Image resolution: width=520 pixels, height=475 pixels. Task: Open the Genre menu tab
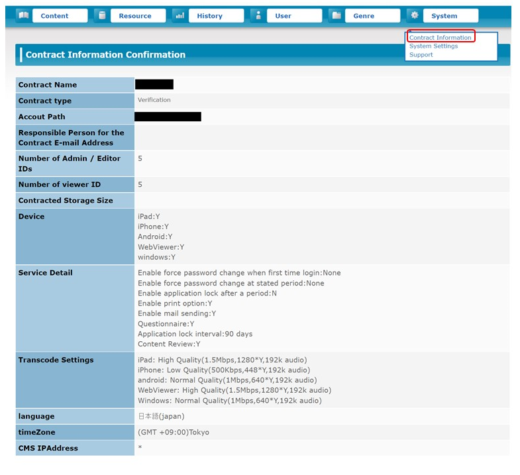coord(372,16)
